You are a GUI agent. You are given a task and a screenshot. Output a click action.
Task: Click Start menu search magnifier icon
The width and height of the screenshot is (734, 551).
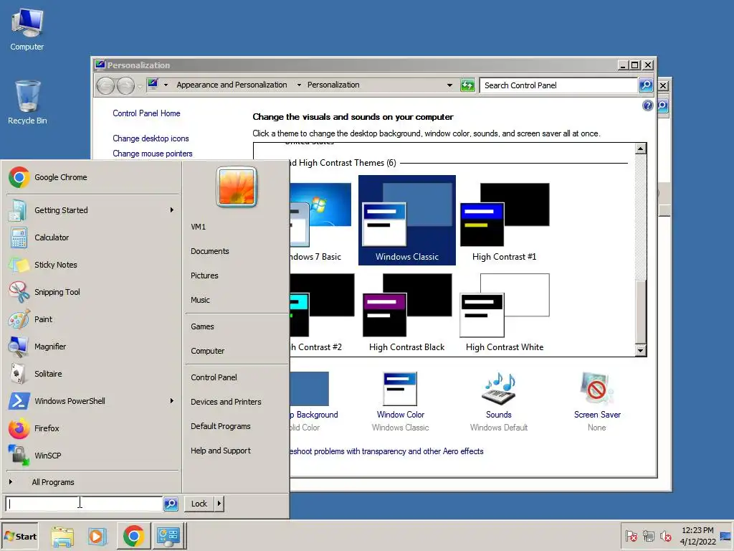tap(171, 504)
